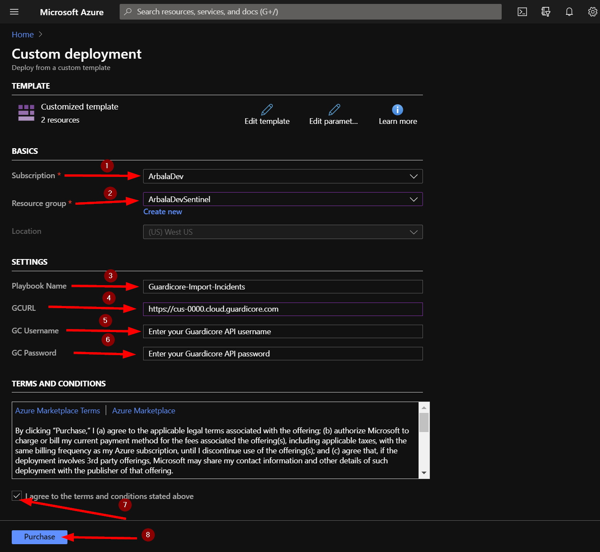Click the Edit template pencil icon
This screenshot has height=552, width=600.
click(267, 110)
